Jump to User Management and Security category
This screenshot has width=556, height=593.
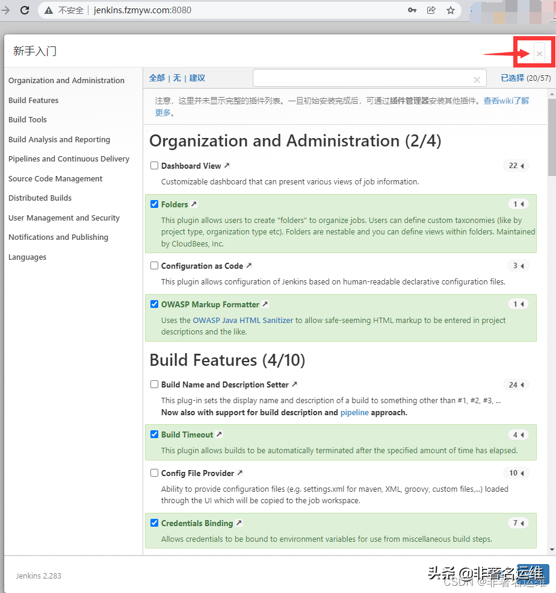tap(64, 218)
